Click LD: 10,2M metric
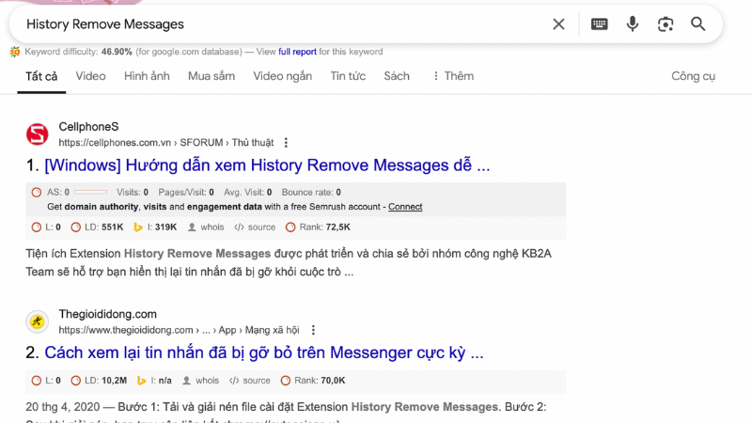The image size is (752, 423). pos(99,381)
